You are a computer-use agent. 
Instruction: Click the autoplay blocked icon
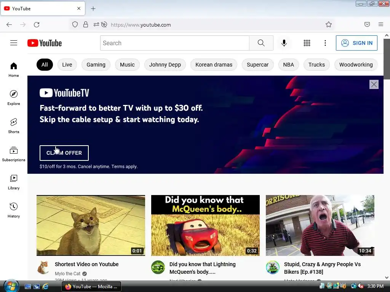104,25
